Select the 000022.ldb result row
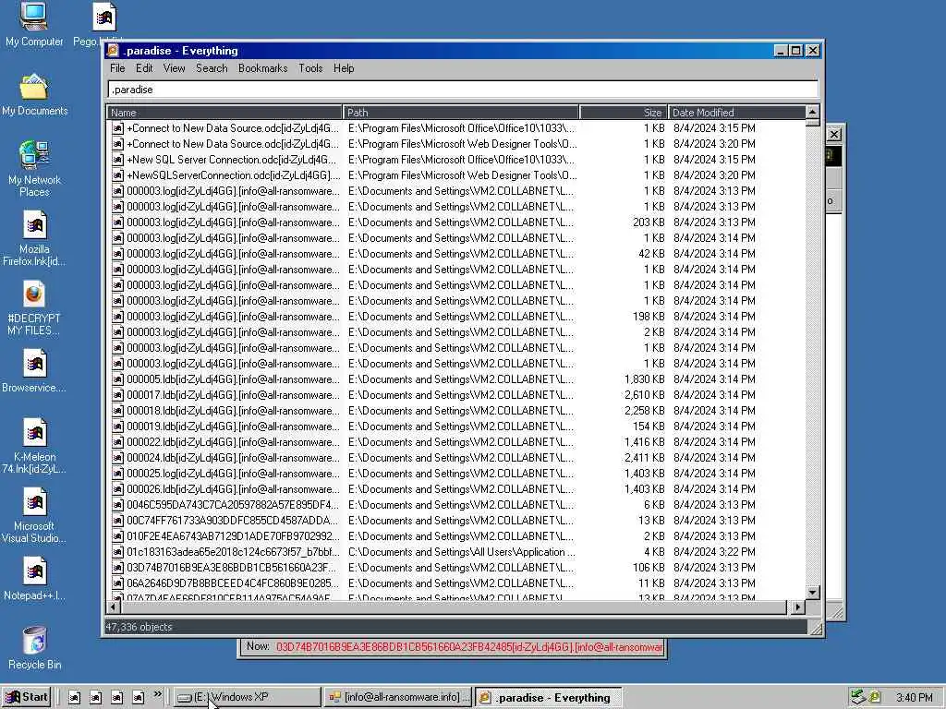 [x=456, y=442]
